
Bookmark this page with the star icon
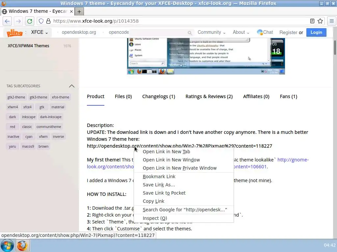tap(320, 21)
